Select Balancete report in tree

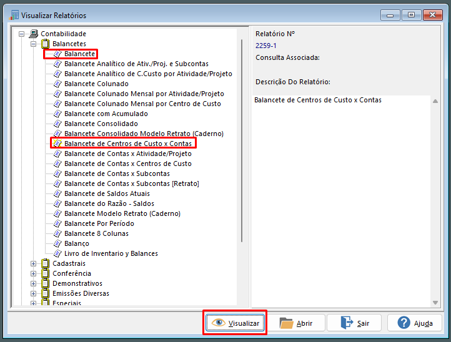pyautogui.click(x=80, y=54)
